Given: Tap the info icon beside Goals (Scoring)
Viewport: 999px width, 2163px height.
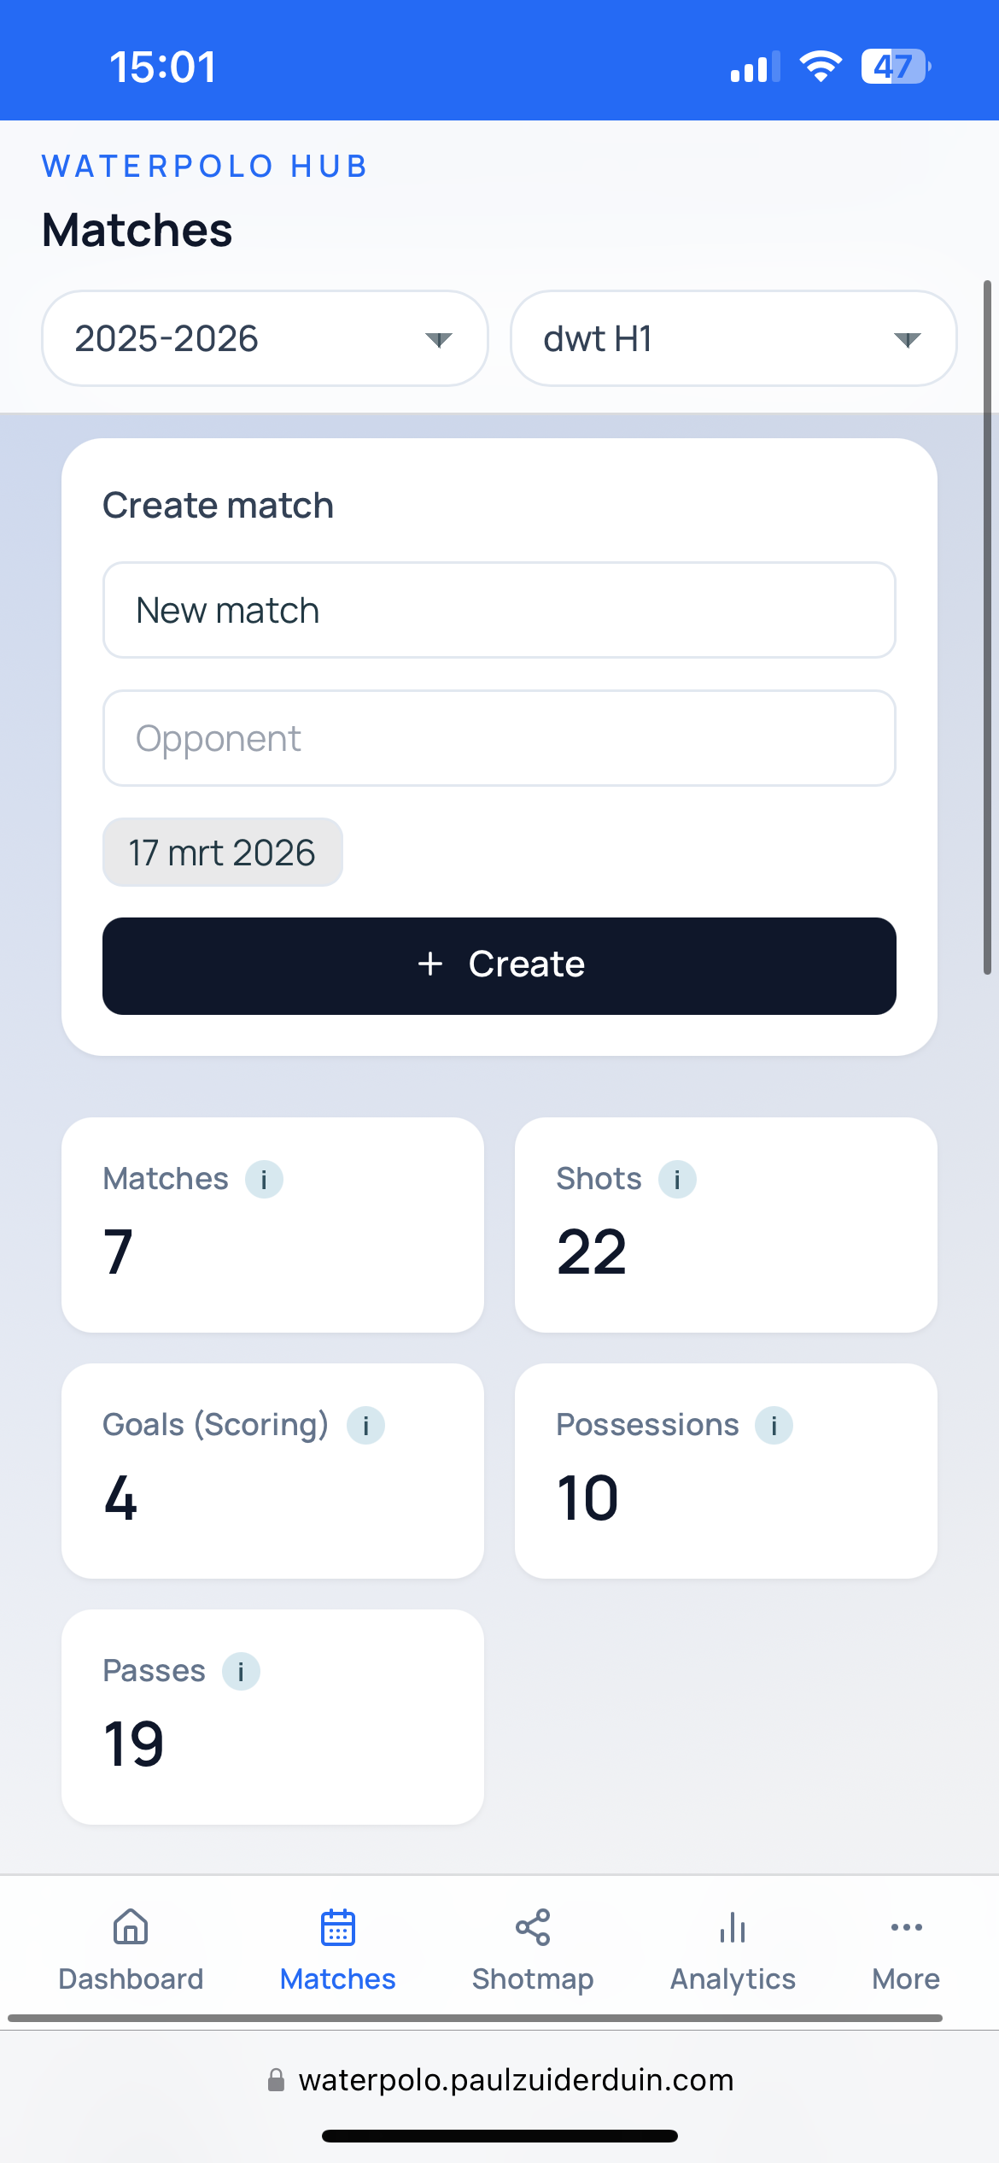Looking at the screenshot, I should pos(365,1425).
